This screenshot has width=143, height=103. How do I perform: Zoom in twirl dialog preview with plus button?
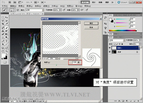tap(46, 58)
